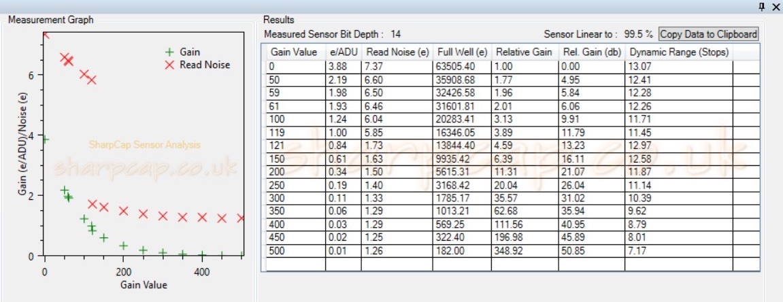Click the green Gain legend marker
783x302 pixels.
(170, 52)
